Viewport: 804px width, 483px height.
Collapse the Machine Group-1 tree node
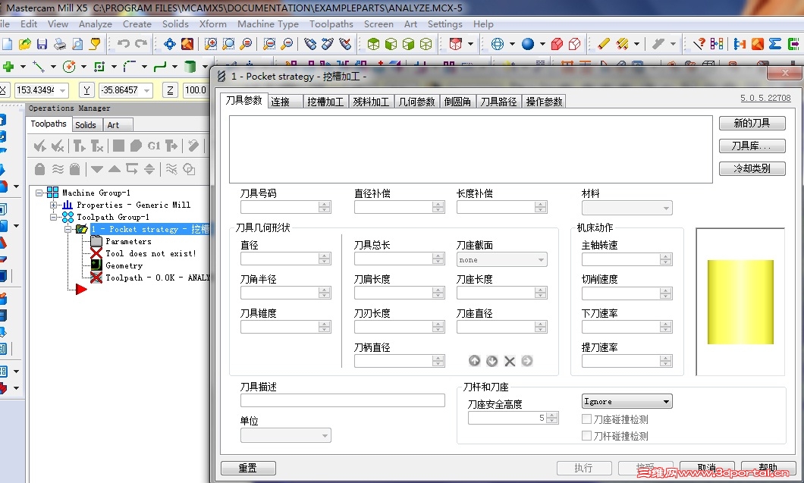(39, 193)
